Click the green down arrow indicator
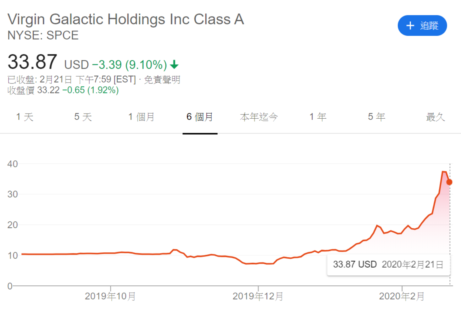The image size is (461, 310). [174, 65]
